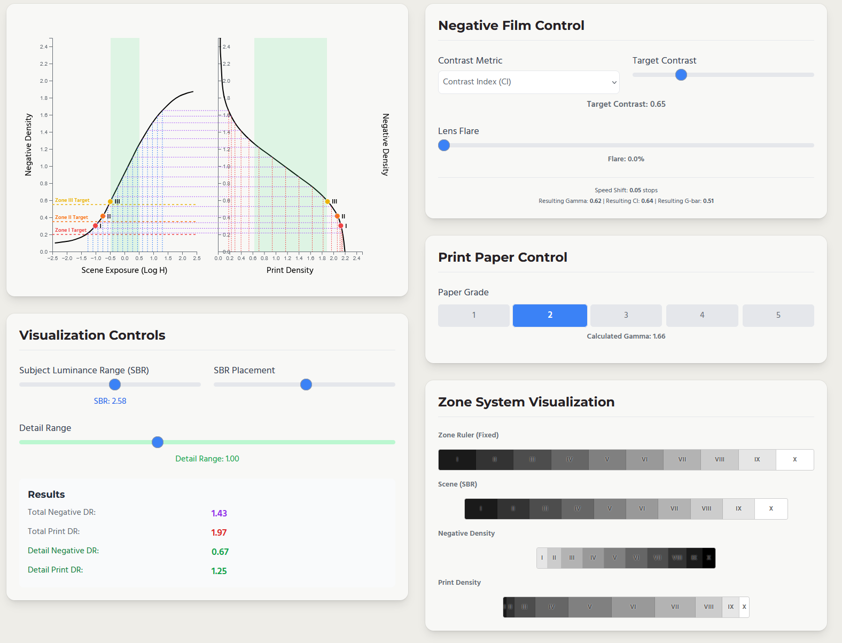The width and height of the screenshot is (842, 643).
Task: Choose paper grade 5
Action: click(778, 315)
